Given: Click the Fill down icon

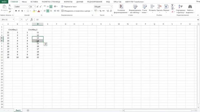Looking at the screenshot, I should point(172,9).
